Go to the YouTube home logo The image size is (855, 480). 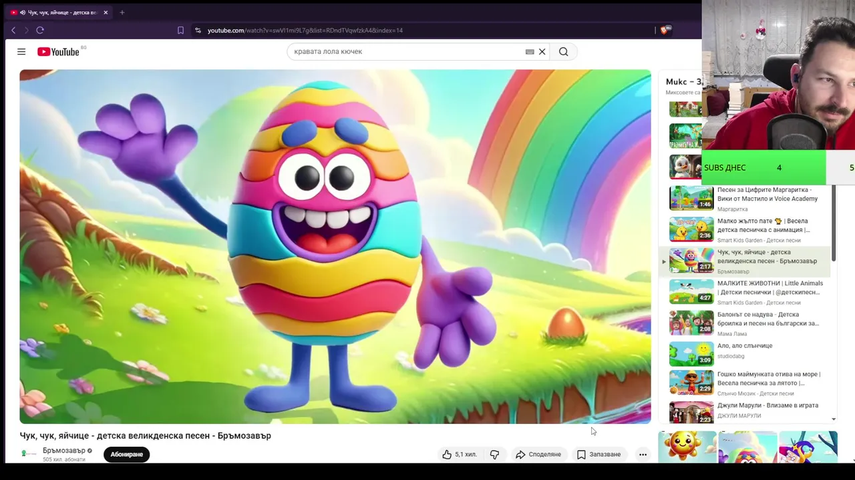pos(58,51)
